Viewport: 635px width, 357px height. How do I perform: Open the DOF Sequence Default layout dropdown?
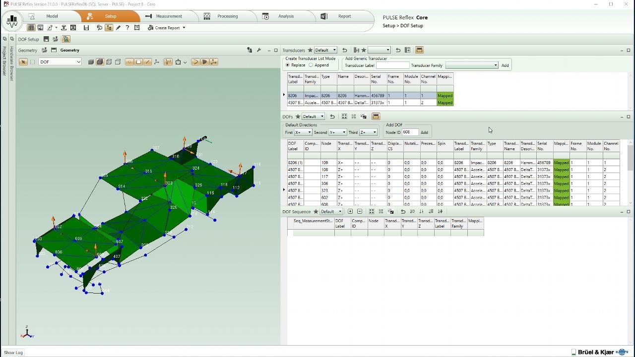pyautogui.click(x=331, y=212)
